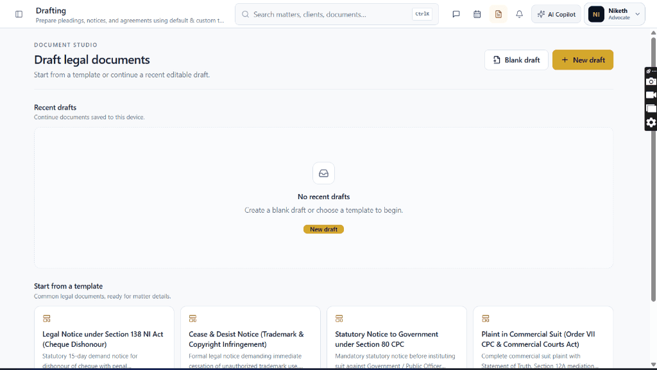Screen dimensions: 657x370
Task: Click the 'DOCUMENT STUDIO' label
Action: pyautogui.click(x=66, y=45)
